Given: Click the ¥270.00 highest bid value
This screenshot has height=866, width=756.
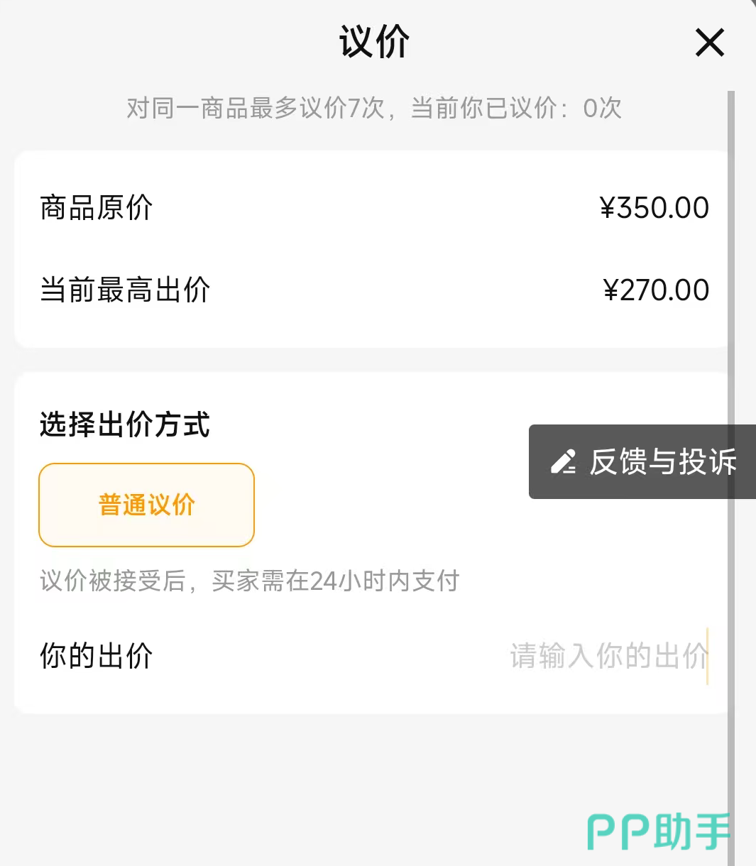Looking at the screenshot, I should 655,290.
